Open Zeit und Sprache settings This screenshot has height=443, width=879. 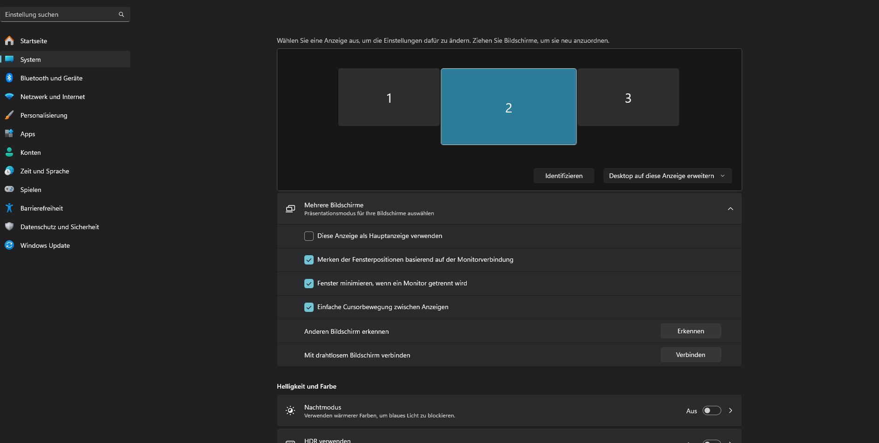(65, 171)
